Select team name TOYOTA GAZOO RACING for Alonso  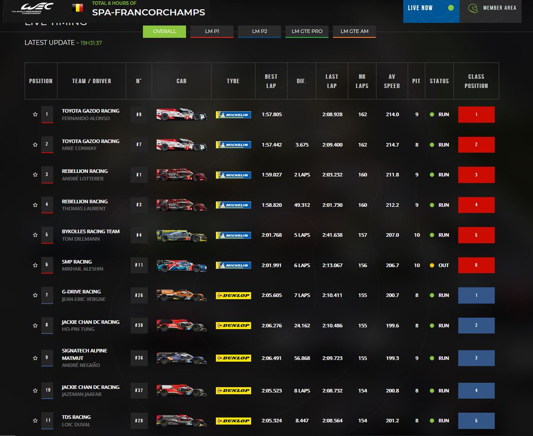(x=91, y=111)
